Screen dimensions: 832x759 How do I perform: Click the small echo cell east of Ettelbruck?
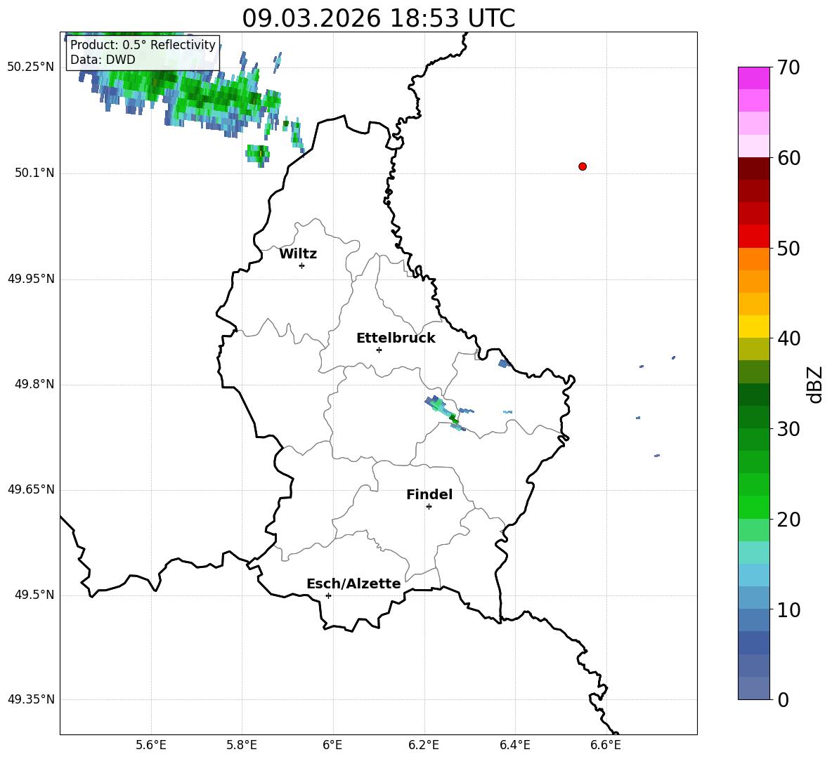446,414
